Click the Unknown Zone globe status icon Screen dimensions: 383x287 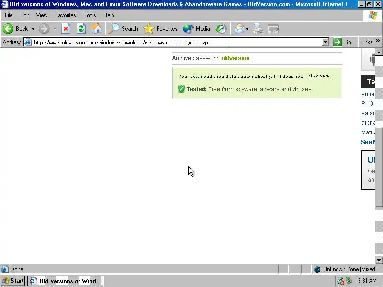pyautogui.click(x=317, y=269)
